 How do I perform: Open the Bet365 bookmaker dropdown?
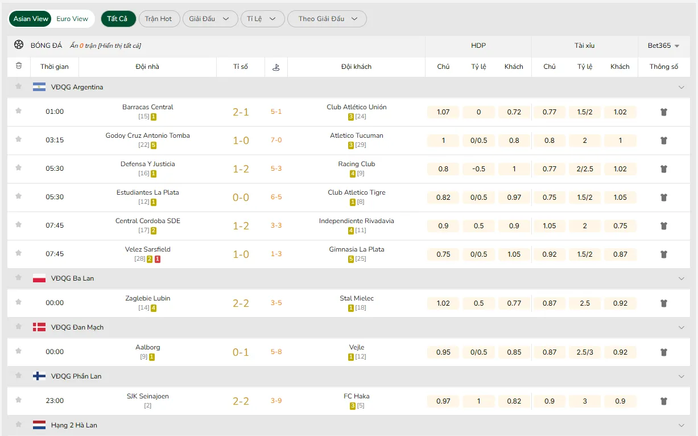point(664,46)
